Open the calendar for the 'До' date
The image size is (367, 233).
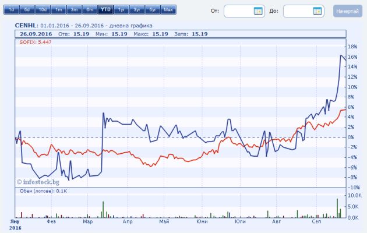(x=317, y=11)
